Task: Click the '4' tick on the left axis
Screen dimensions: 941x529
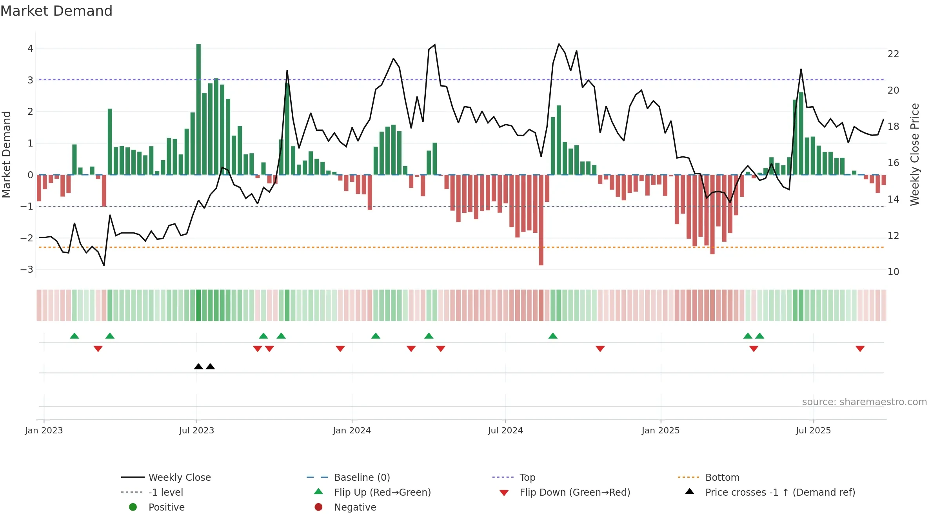Action: coord(30,49)
